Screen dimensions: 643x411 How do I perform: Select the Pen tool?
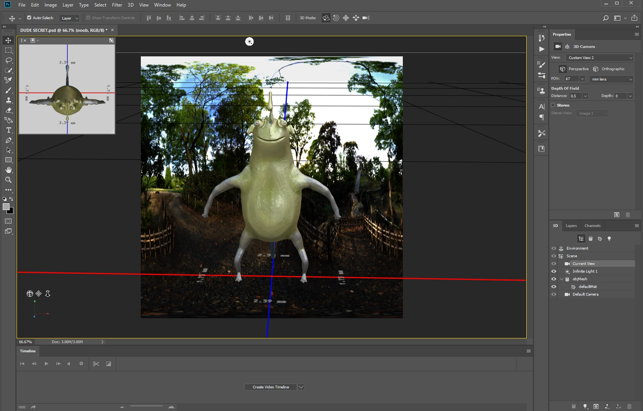click(x=8, y=140)
